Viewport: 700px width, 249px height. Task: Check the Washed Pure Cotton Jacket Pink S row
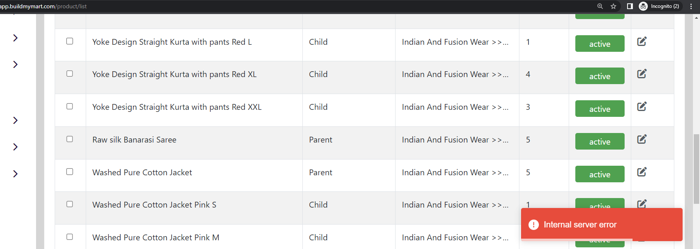[x=70, y=204]
